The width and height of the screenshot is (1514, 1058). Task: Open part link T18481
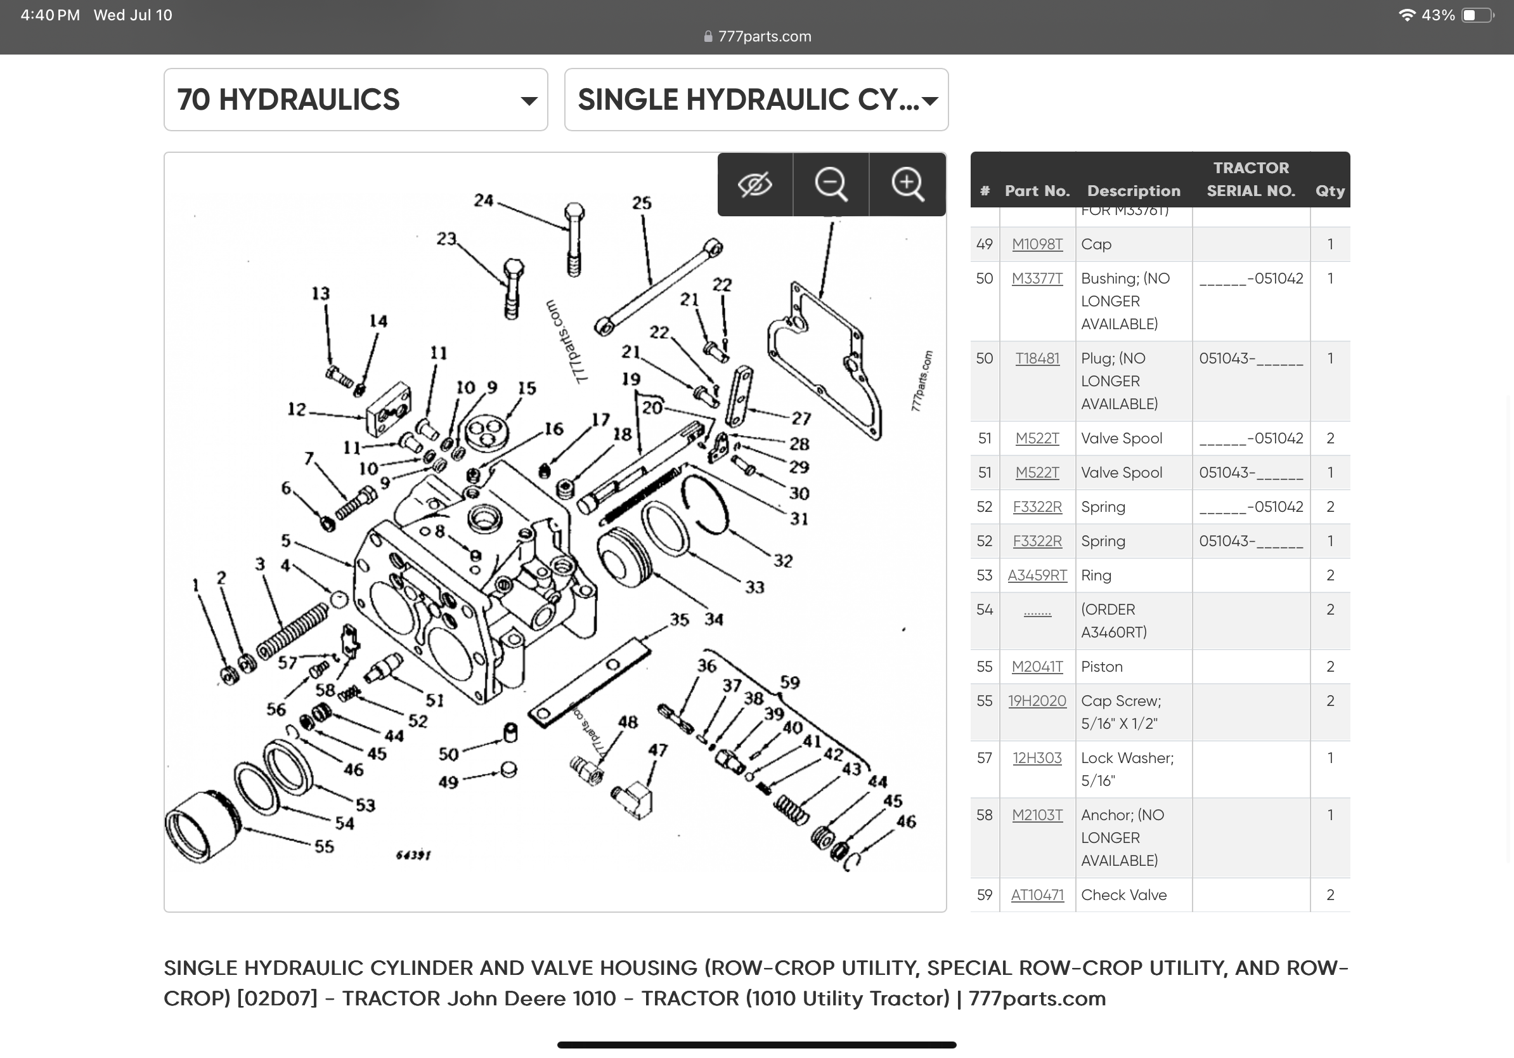point(1037,358)
